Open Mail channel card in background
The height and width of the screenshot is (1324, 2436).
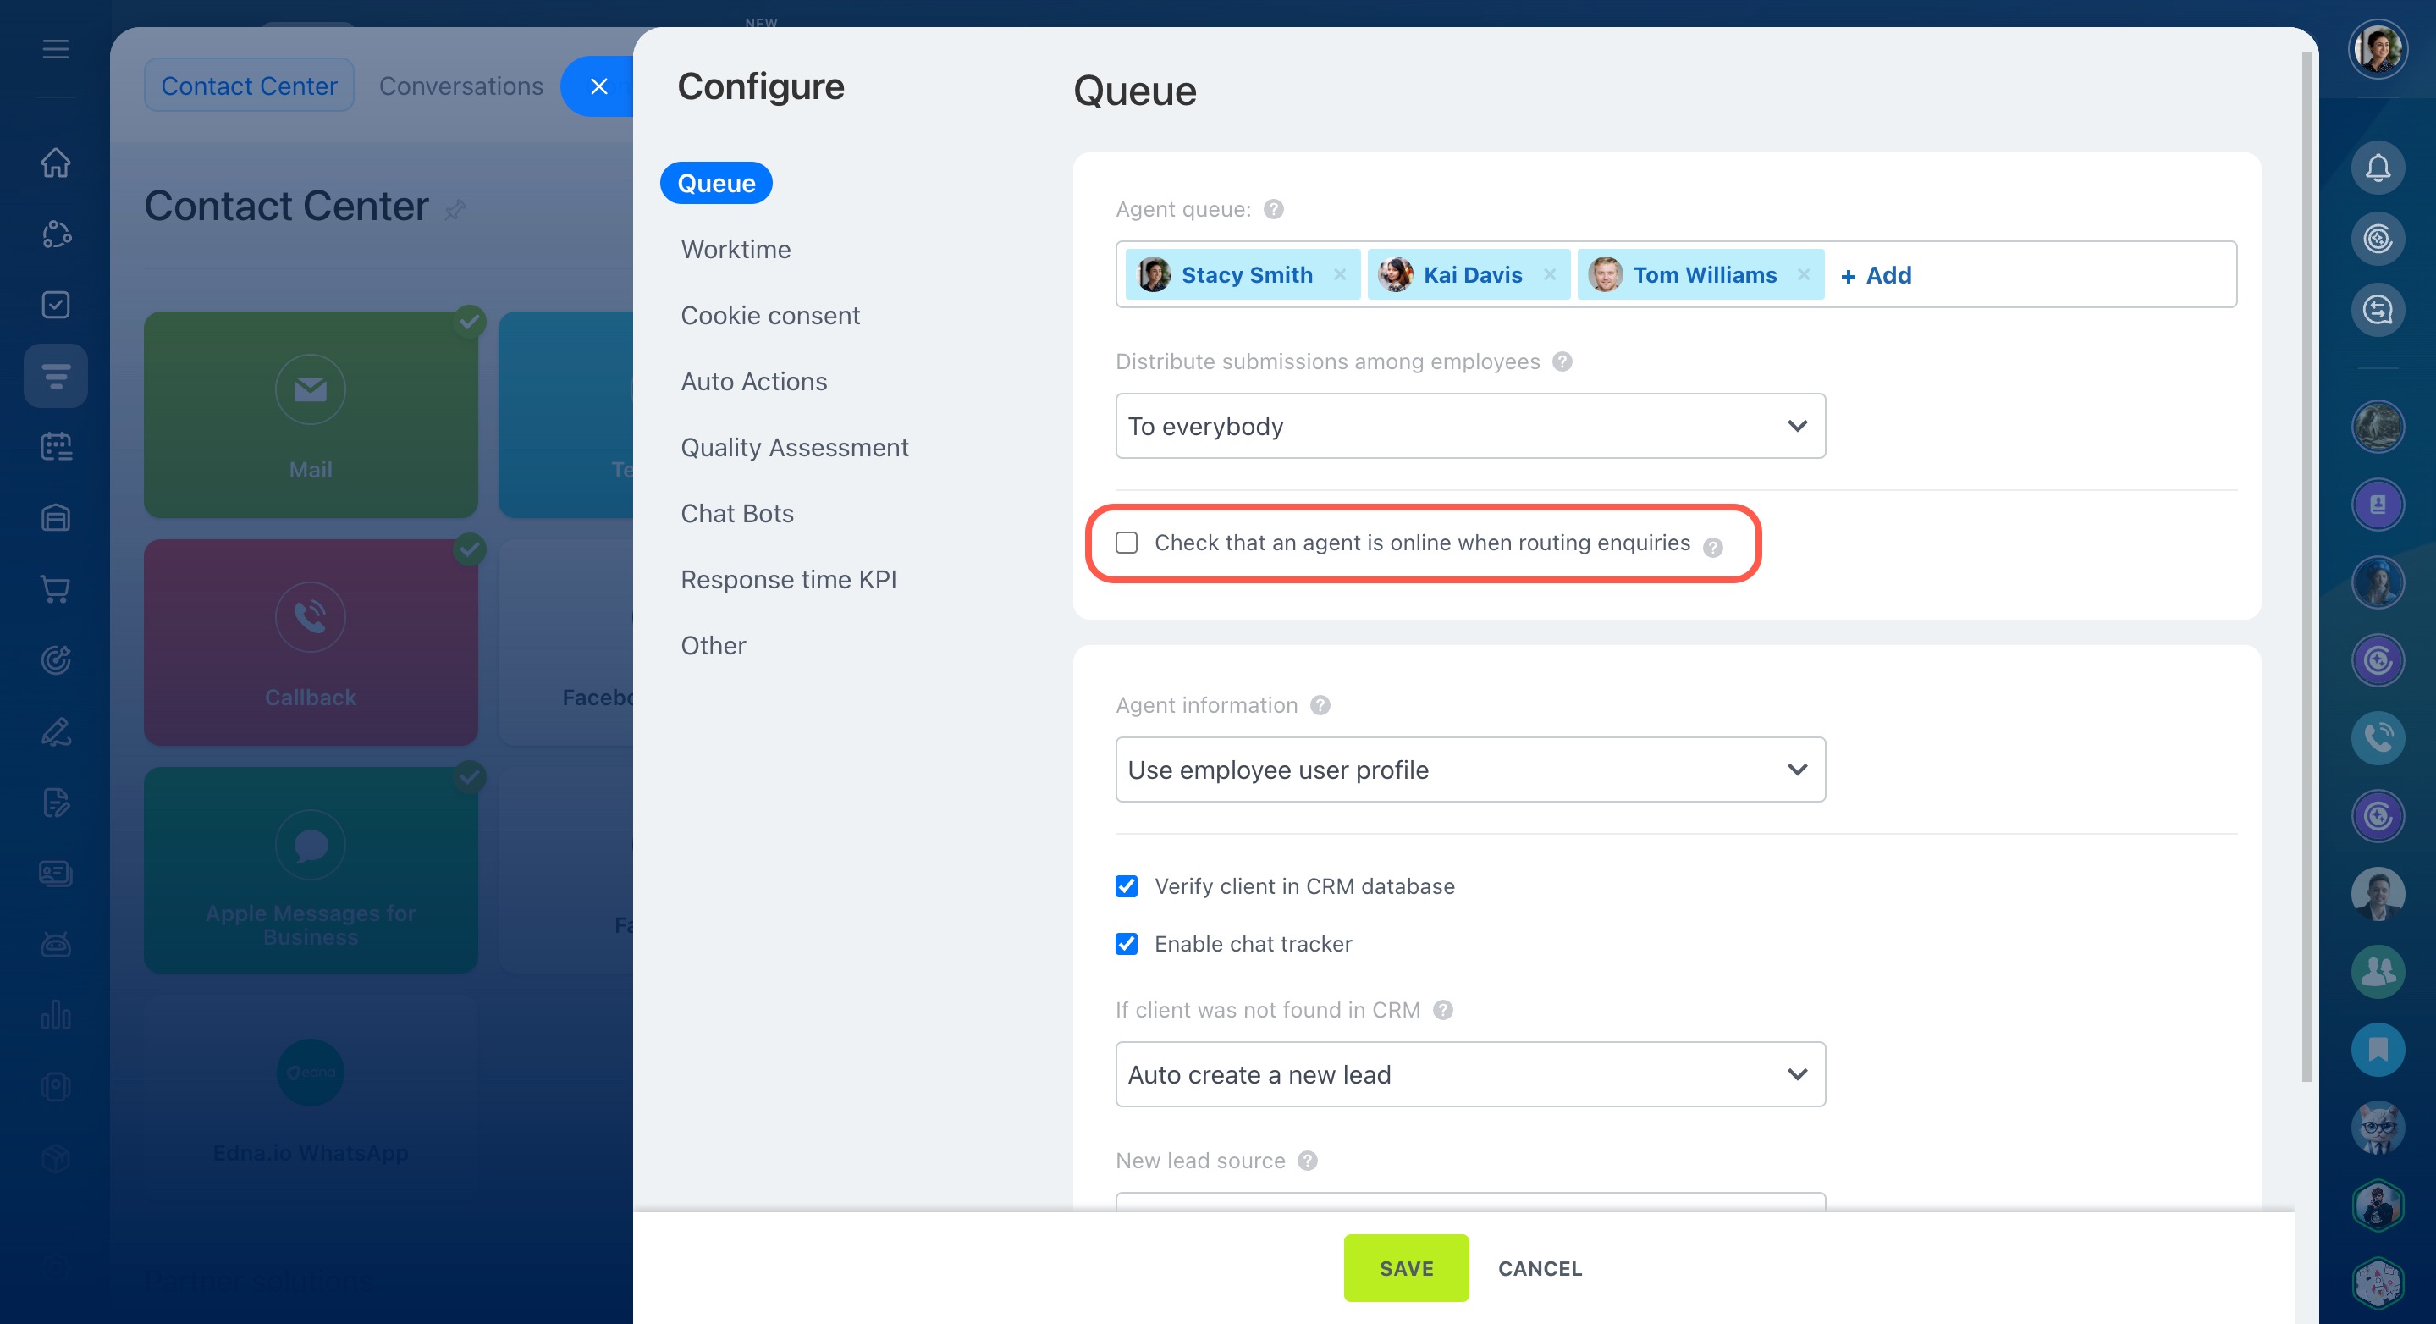(x=310, y=414)
